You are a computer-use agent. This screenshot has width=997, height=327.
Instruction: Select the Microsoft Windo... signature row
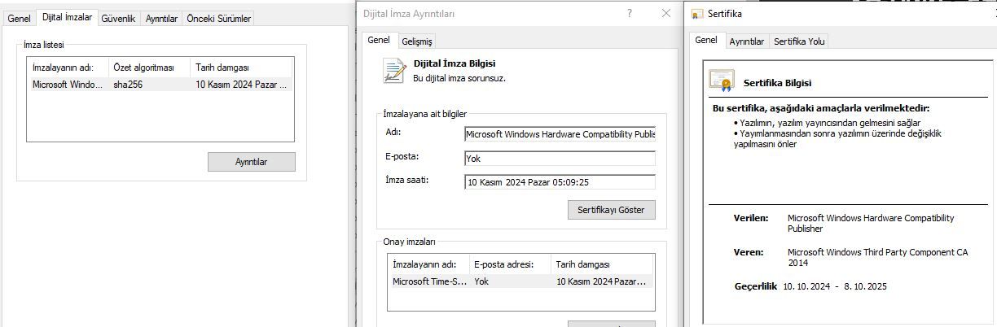click(160, 84)
